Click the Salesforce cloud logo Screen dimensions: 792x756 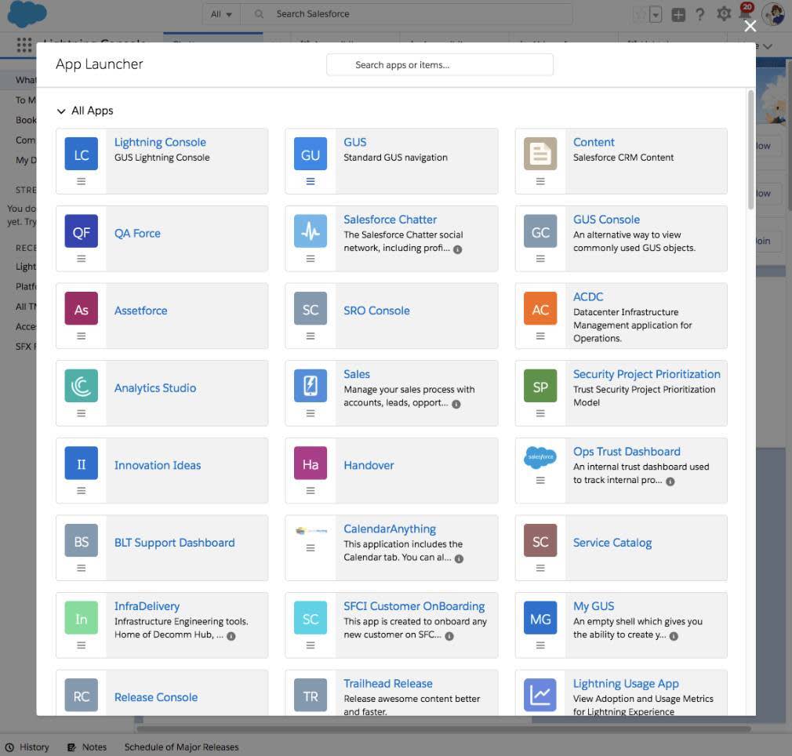pyautogui.click(x=27, y=14)
